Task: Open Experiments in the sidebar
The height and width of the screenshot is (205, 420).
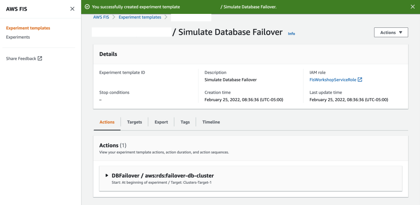Action: [x=18, y=37]
